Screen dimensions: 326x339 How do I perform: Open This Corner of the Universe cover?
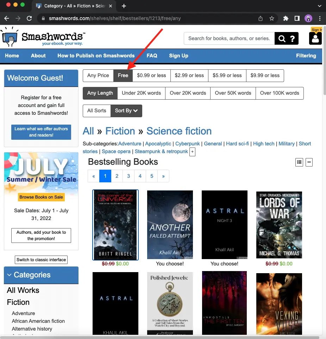(x=115, y=225)
